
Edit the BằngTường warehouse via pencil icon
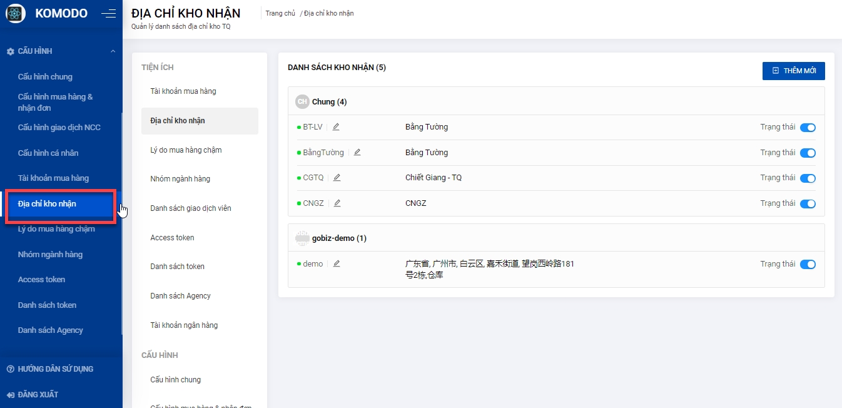click(357, 153)
